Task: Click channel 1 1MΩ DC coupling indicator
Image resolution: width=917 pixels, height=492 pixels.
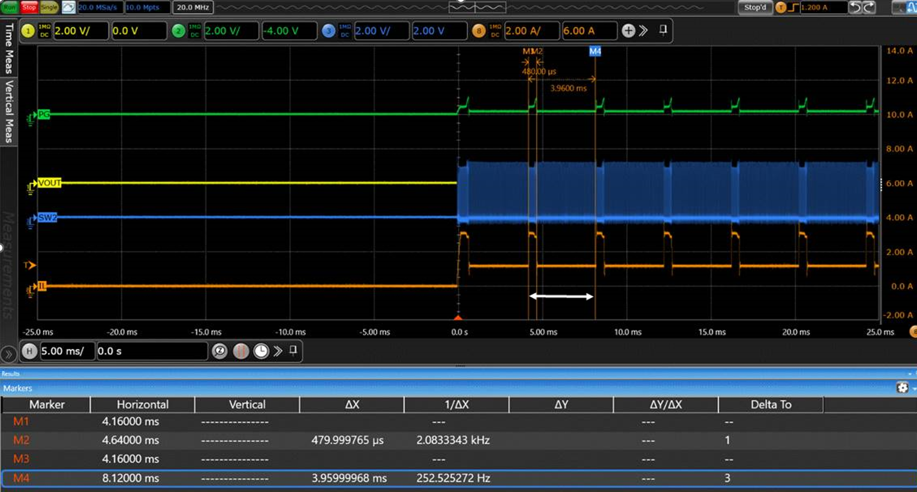Action: pos(44,31)
